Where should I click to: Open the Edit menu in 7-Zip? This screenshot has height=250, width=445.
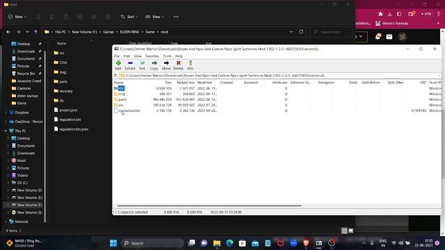click(127, 56)
